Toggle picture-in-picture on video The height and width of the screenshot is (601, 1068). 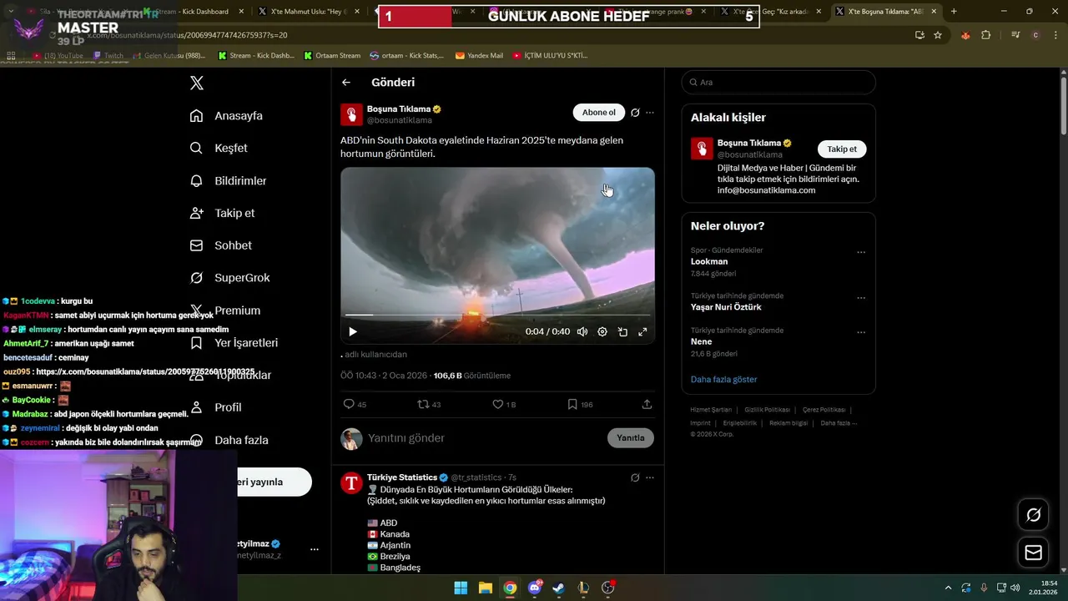622,331
